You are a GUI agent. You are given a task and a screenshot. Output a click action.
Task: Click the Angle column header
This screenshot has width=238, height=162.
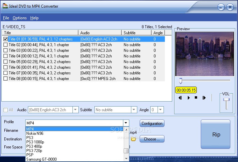158,33
